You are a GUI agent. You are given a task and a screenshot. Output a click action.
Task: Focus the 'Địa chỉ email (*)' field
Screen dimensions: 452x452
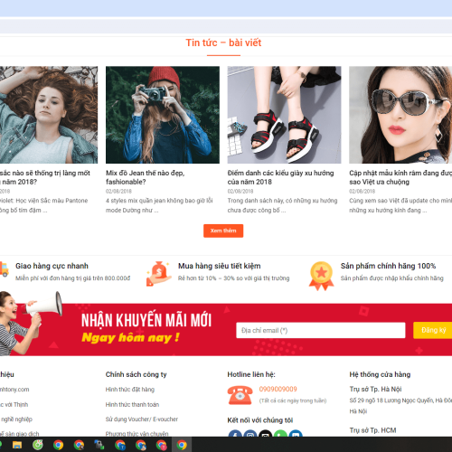pos(321,330)
